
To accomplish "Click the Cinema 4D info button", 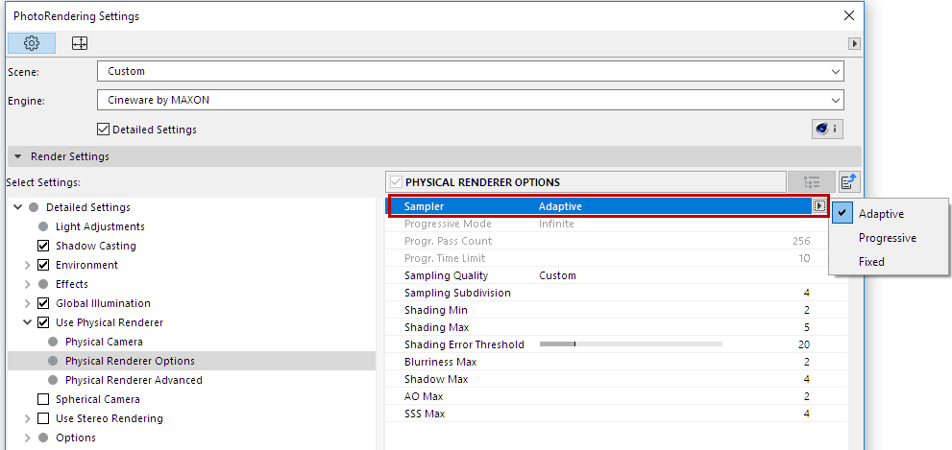I will [827, 130].
